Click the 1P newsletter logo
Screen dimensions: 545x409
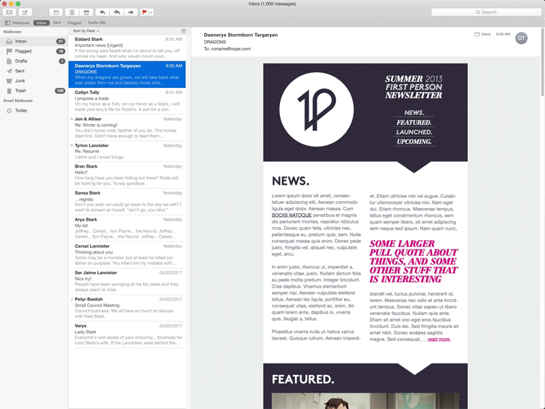tap(317, 110)
